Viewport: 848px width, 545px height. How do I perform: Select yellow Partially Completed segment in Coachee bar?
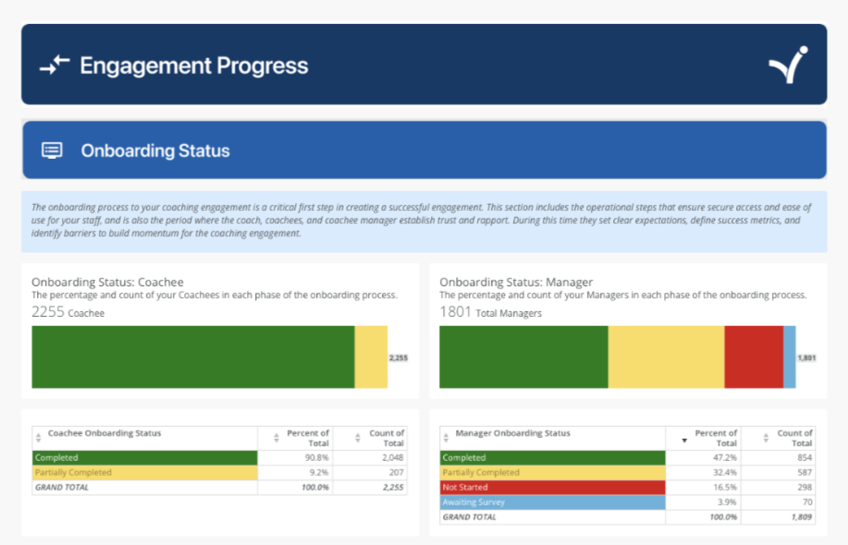click(x=371, y=357)
